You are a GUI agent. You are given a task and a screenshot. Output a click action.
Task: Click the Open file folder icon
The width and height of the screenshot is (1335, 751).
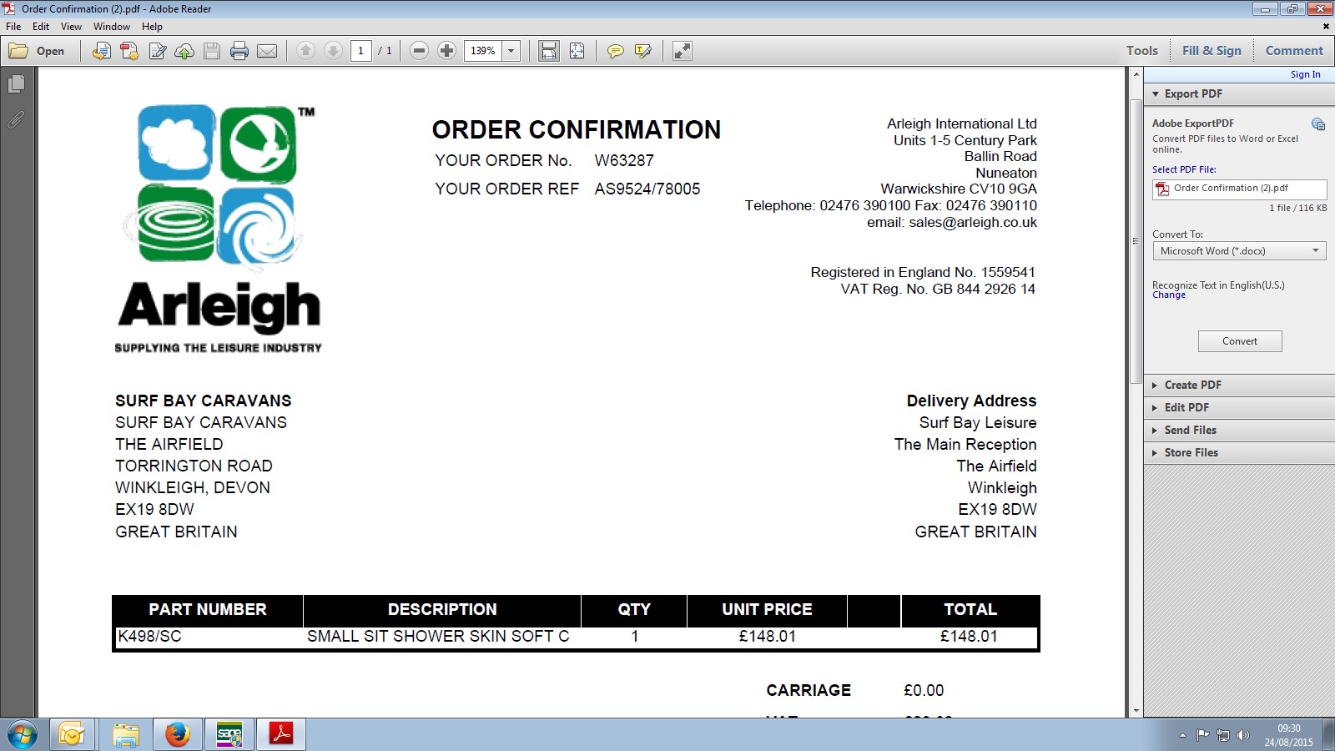pos(18,51)
